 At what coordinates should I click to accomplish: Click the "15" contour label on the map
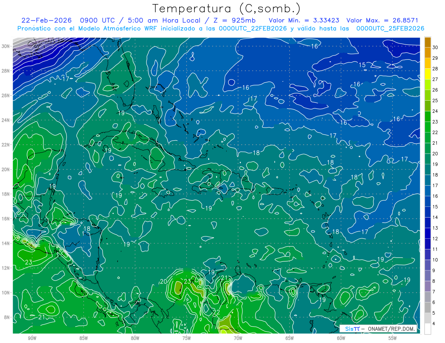[x=362, y=65]
